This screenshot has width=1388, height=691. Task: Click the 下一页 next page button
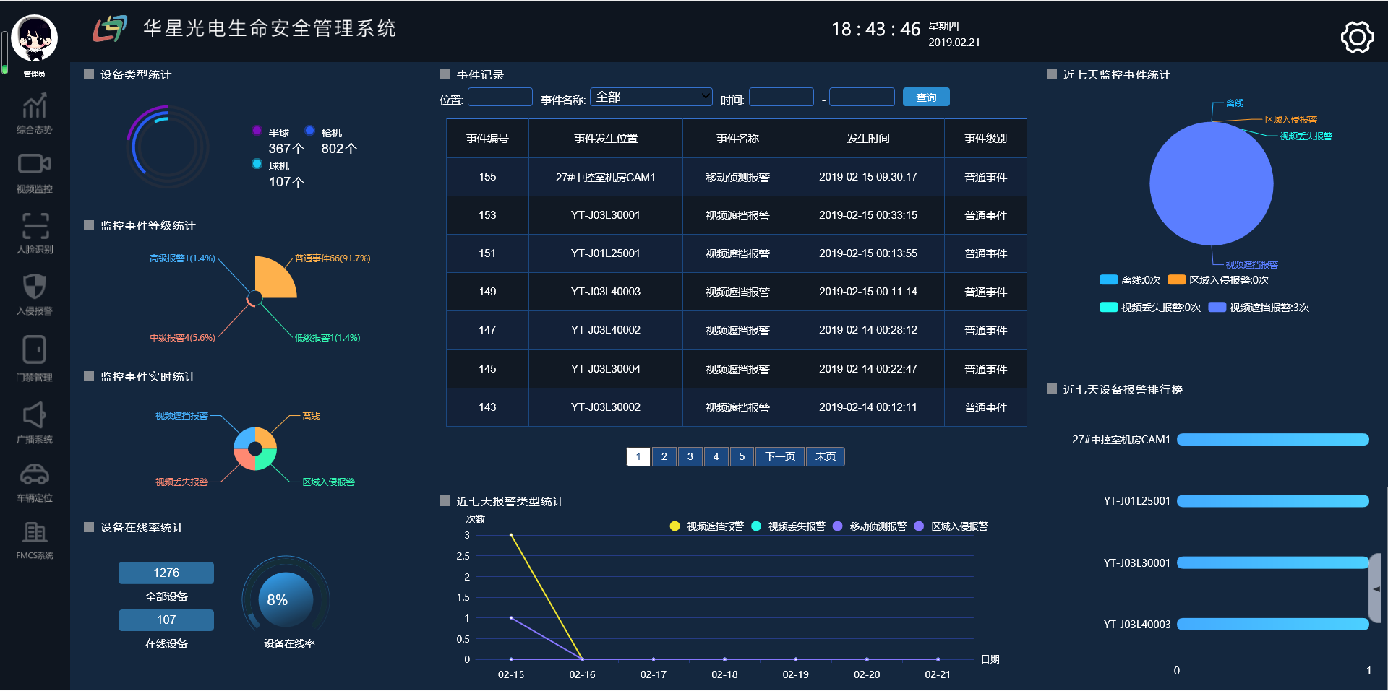click(780, 456)
